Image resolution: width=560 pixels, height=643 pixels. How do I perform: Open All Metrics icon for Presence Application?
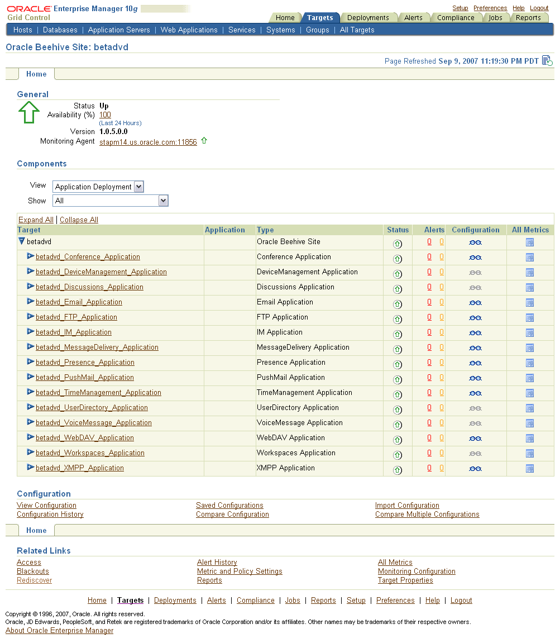point(530,363)
